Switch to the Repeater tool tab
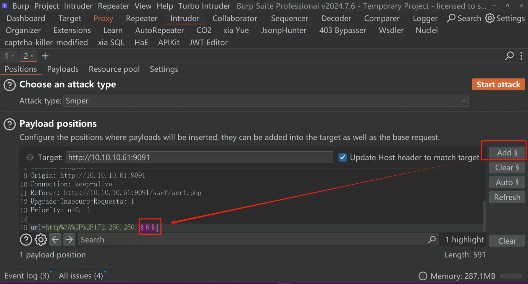The image size is (528, 284). tap(142, 18)
